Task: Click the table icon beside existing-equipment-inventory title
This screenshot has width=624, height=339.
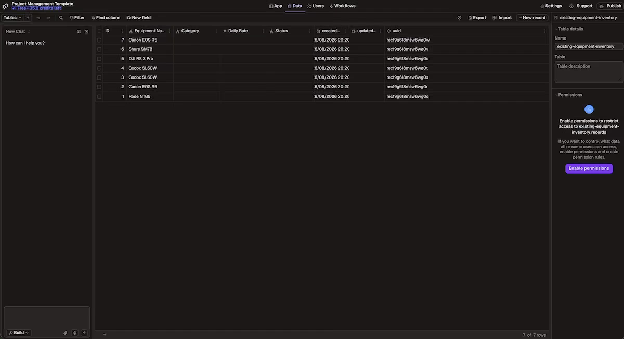Action: coord(556,18)
